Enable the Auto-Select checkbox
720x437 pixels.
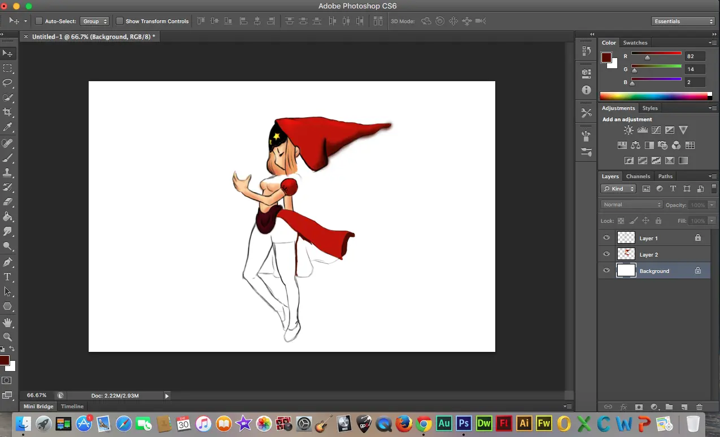tap(39, 21)
